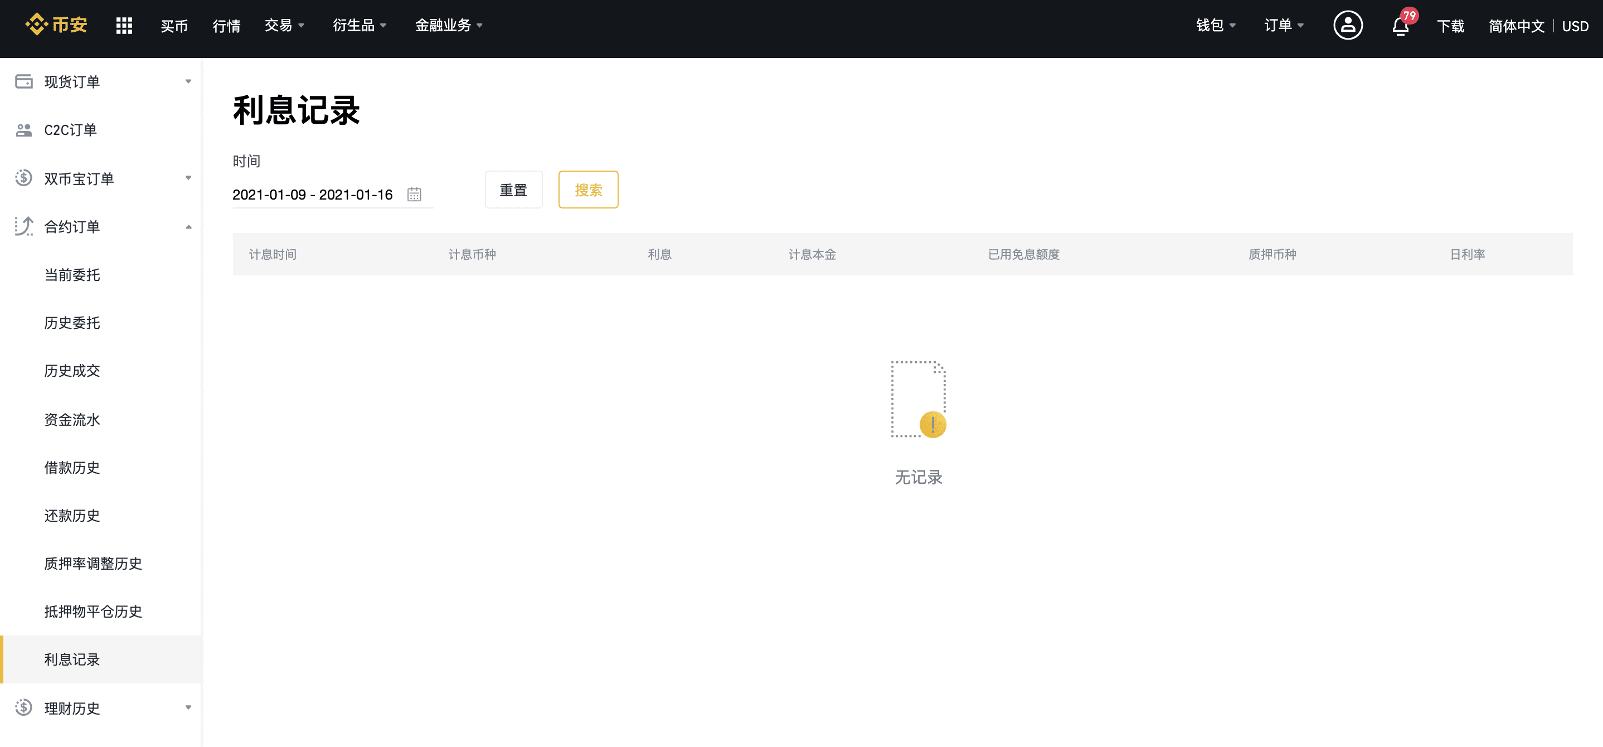Image resolution: width=1603 pixels, height=747 pixels.
Task: Expand the 理财历史 sidebar section
Action: [x=188, y=708]
